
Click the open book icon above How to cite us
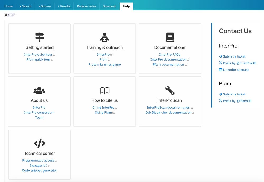click(105, 90)
